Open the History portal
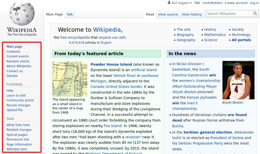Image resolution: width=260 pixels, height=154 pixels. point(210,29)
